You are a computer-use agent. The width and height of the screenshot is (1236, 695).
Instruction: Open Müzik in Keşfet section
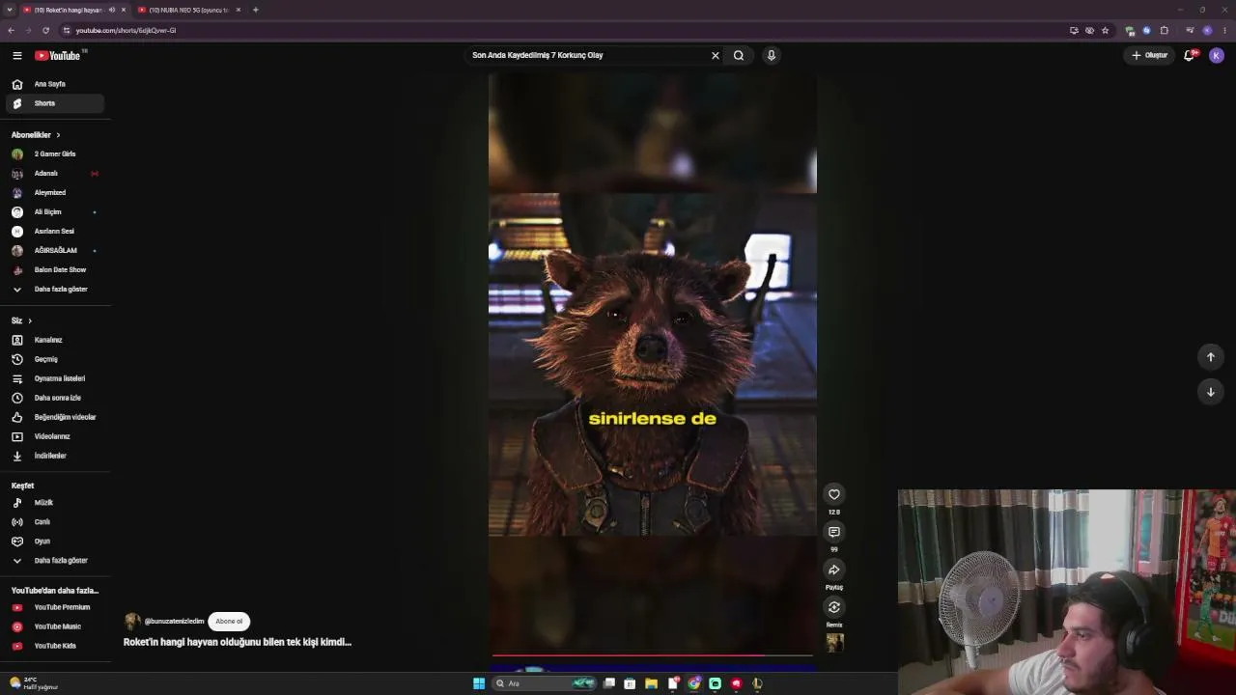tap(54, 503)
